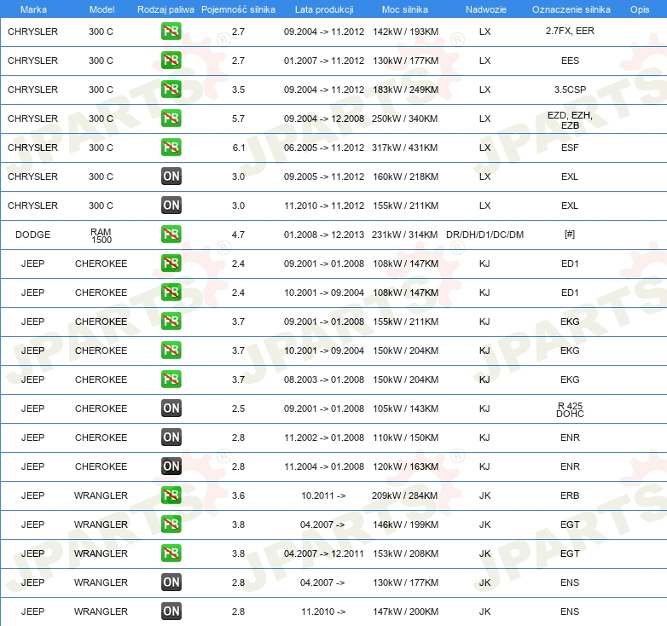
Task: Click petrol icon in Cherokee 3.7 10.2001 row
Action: (x=171, y=350)
